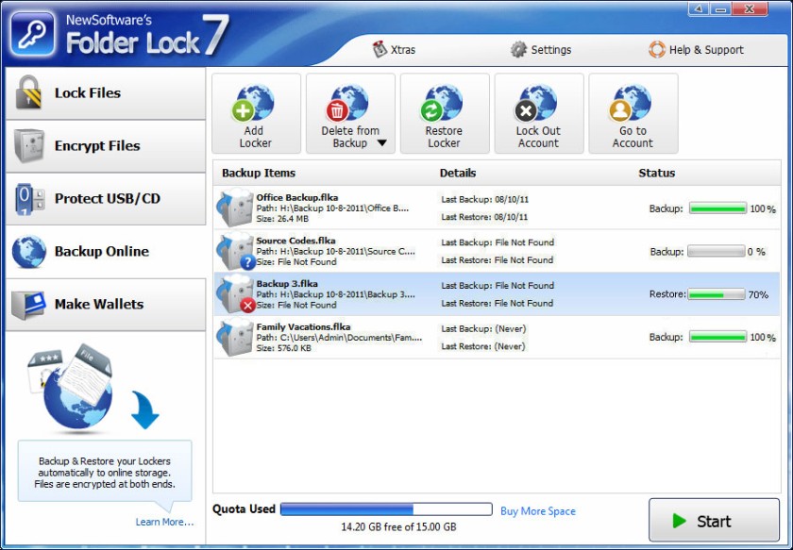
Task: Click the safe icon beside Encrypt Files
Action: (x=29, y=145)
